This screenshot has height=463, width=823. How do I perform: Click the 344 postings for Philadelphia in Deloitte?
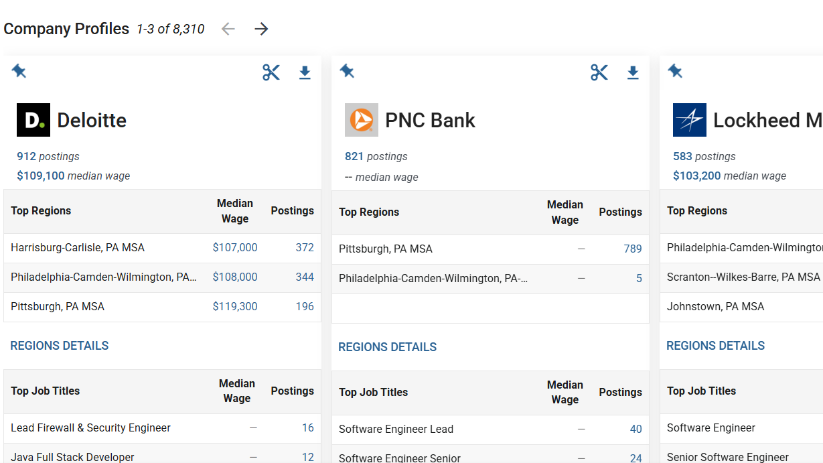(305, 277)
